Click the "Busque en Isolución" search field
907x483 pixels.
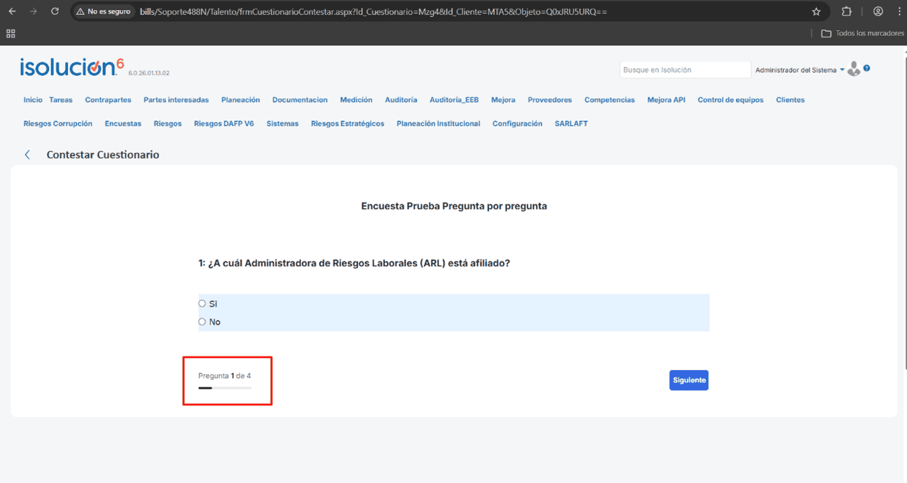pos(684,70)
